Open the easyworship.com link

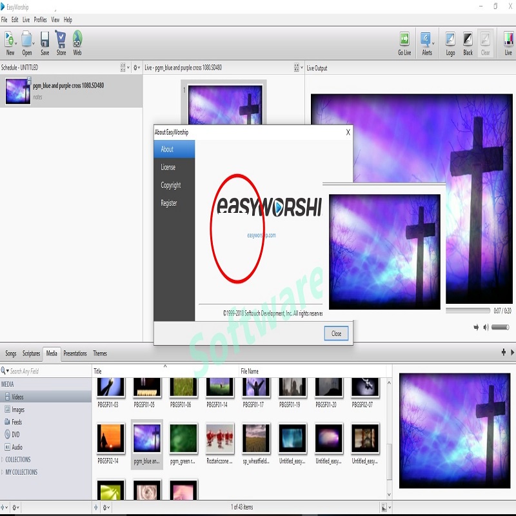click(x=261, y=235)
